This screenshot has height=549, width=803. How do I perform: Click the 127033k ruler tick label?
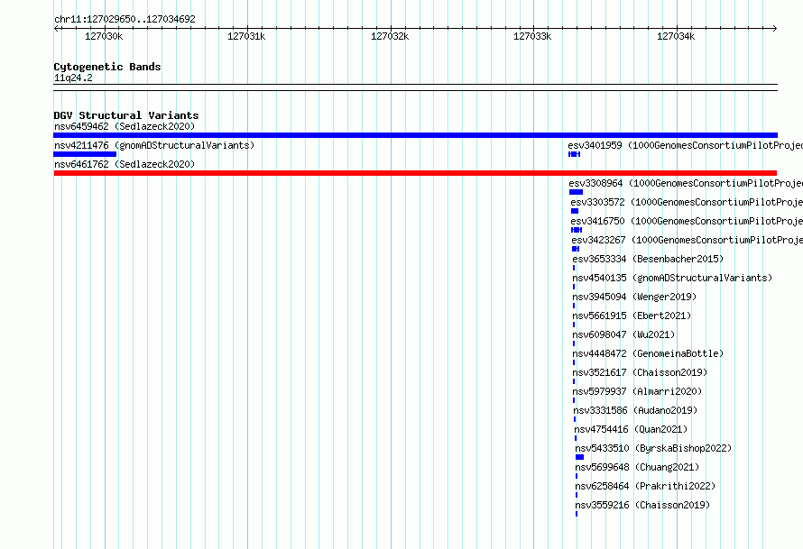pyautogui.click(x=532, y=36)
